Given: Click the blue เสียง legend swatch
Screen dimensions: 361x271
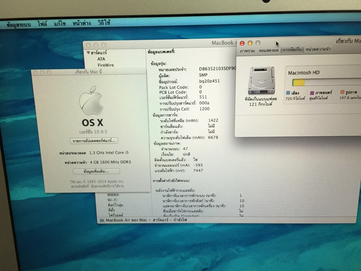Looking at the screenshot, I should pos(288,93).
